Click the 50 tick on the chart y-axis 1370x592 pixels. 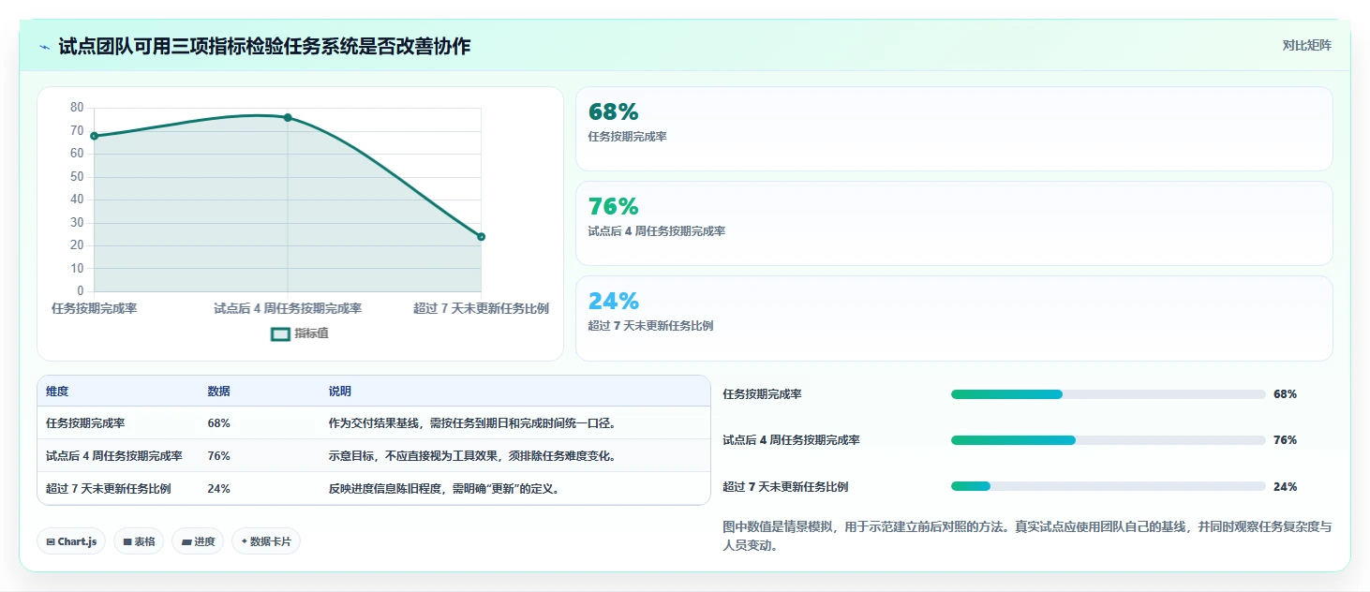point(77,177)
